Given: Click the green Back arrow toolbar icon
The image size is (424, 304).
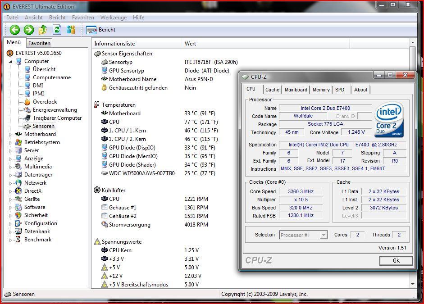Looking at the screenshot, I should (14, 30).
